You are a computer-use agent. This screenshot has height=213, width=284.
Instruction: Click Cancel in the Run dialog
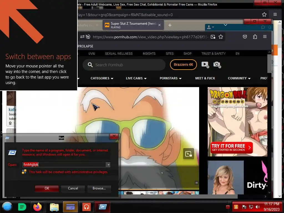(73, 188)
